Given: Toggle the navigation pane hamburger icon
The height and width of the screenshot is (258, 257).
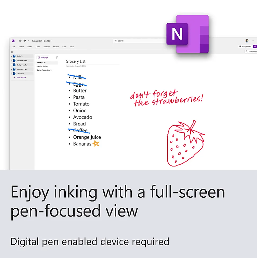Looking at the screenshot, I should click(12, 52).
